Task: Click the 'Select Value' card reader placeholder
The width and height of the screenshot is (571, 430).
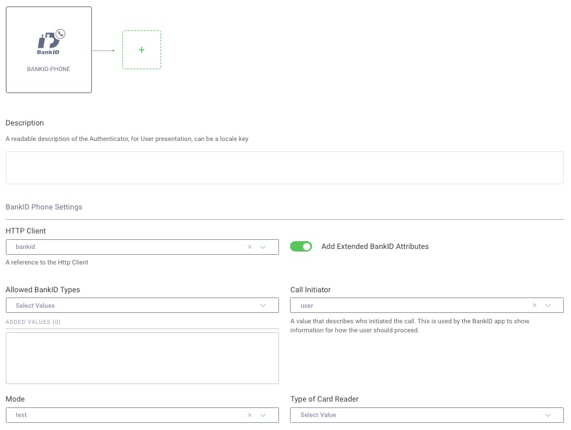Action: coord(318,415)
